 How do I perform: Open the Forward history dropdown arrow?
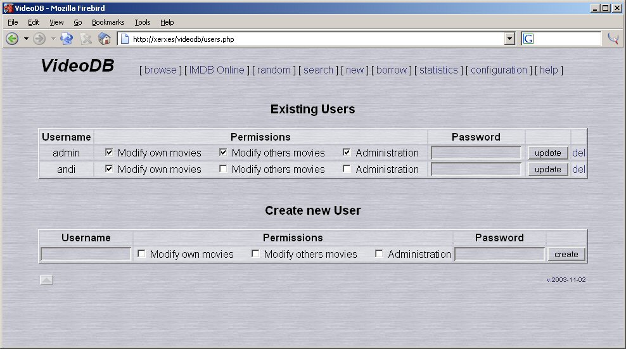tap(53, 39)
